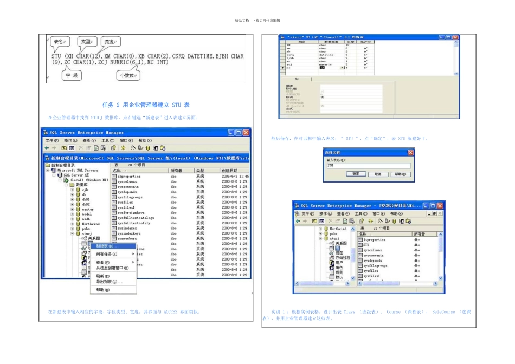Screen dimensions: 515x364
Task: Click the 确定 button in the name dialog
Action: [356, 174]
